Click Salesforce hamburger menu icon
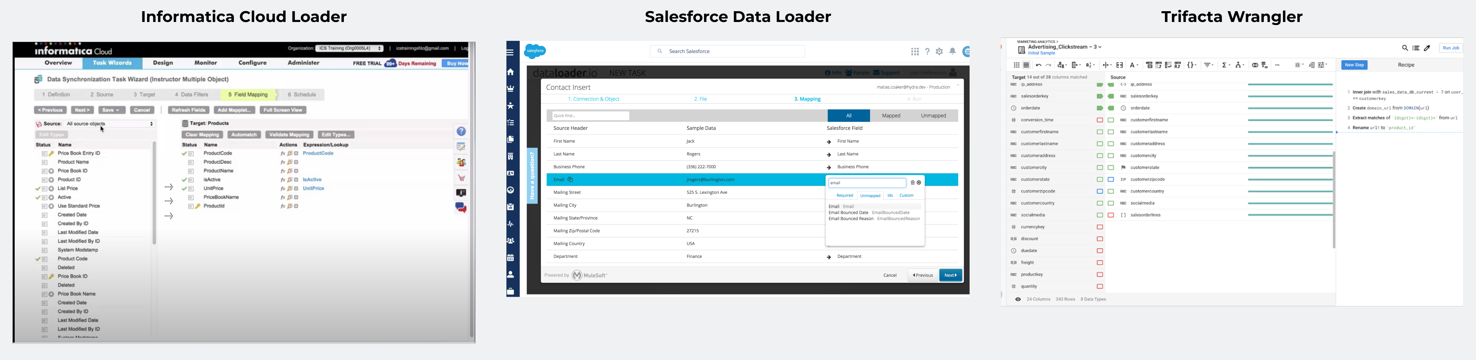 510,52
